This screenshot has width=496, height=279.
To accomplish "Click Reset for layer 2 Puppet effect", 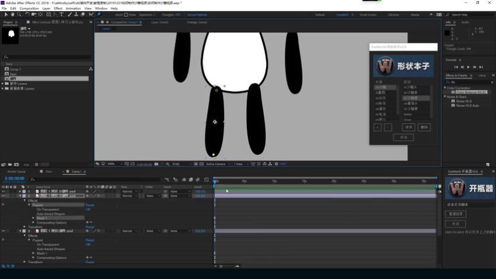I will pyautogui.click(x=90, y=205).
